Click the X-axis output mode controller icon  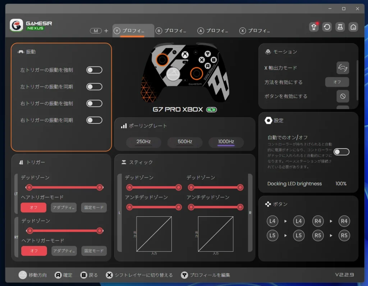tap(342, 68)
